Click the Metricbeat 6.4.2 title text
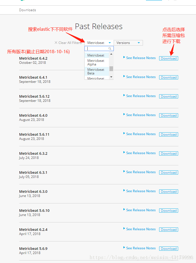The width and height of the screenshot is (196, 263). 33,58
